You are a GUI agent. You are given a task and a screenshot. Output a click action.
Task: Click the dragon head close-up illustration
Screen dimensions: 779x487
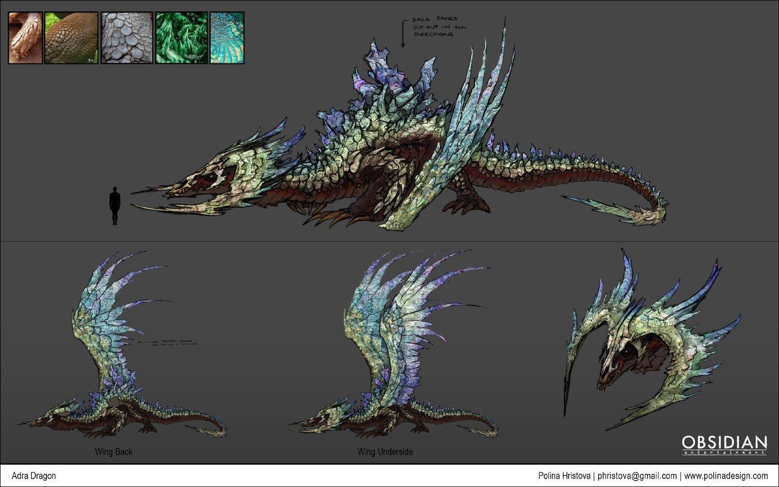point(649,343)
